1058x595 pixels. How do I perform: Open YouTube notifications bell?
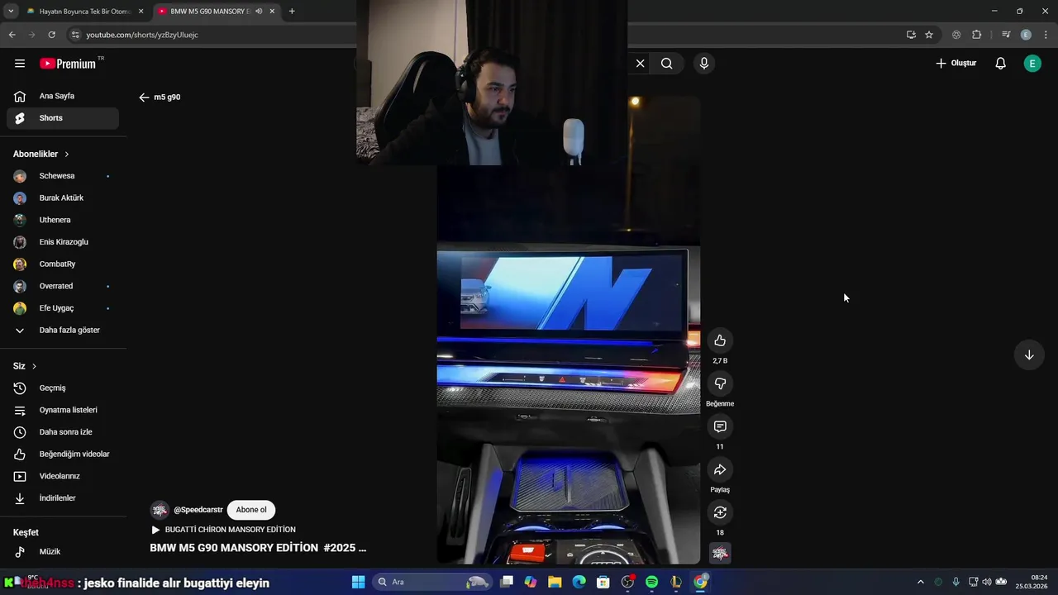click(1000, 64)
